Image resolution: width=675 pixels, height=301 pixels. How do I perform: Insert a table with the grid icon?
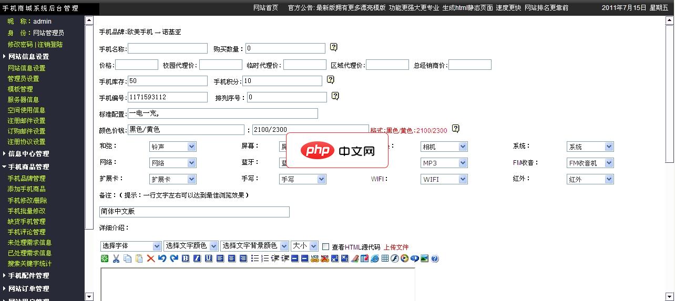coord(385,258)
